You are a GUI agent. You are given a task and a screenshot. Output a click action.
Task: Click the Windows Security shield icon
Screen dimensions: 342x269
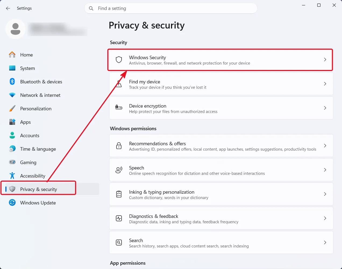119,60
